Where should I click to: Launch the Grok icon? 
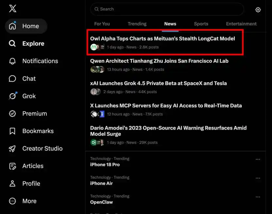[x=12, y=96]
